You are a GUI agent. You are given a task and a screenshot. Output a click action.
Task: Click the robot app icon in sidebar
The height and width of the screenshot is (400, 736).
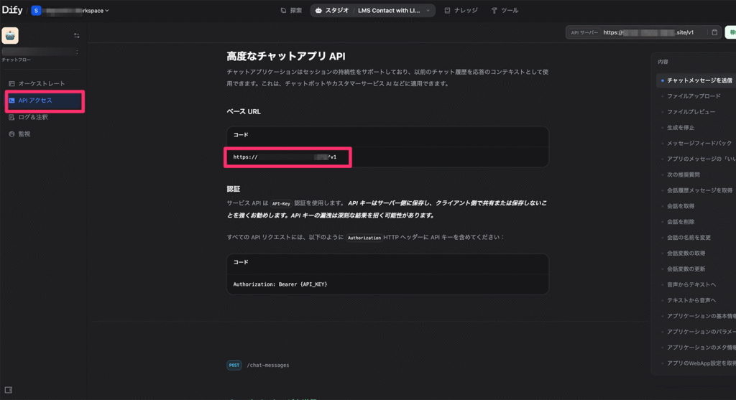pyautogui.click(x=10, y=36)
